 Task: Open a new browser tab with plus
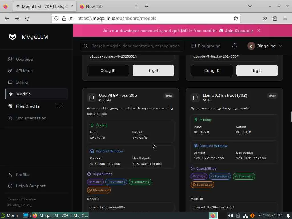point(147,6)
